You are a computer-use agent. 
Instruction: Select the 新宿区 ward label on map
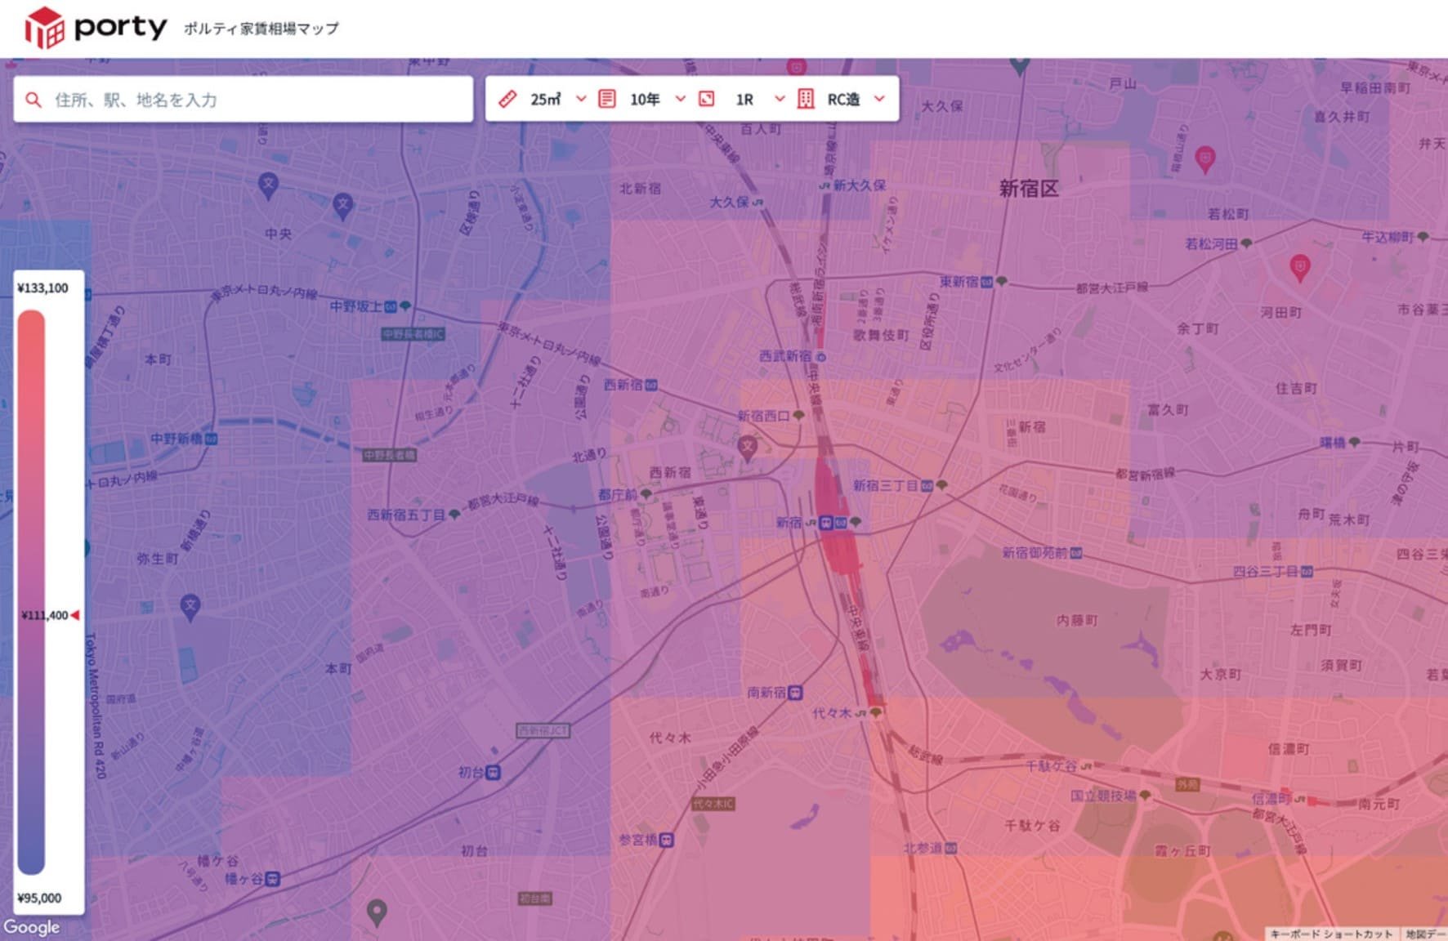[1029, 189]
